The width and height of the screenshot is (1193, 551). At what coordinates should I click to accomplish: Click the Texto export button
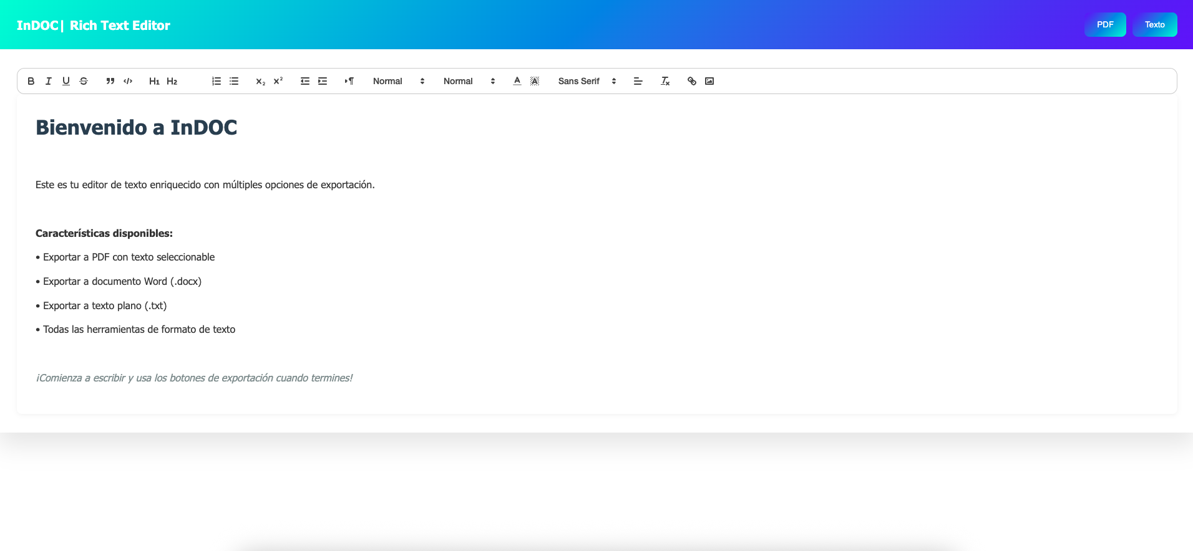pos(1154,25)
